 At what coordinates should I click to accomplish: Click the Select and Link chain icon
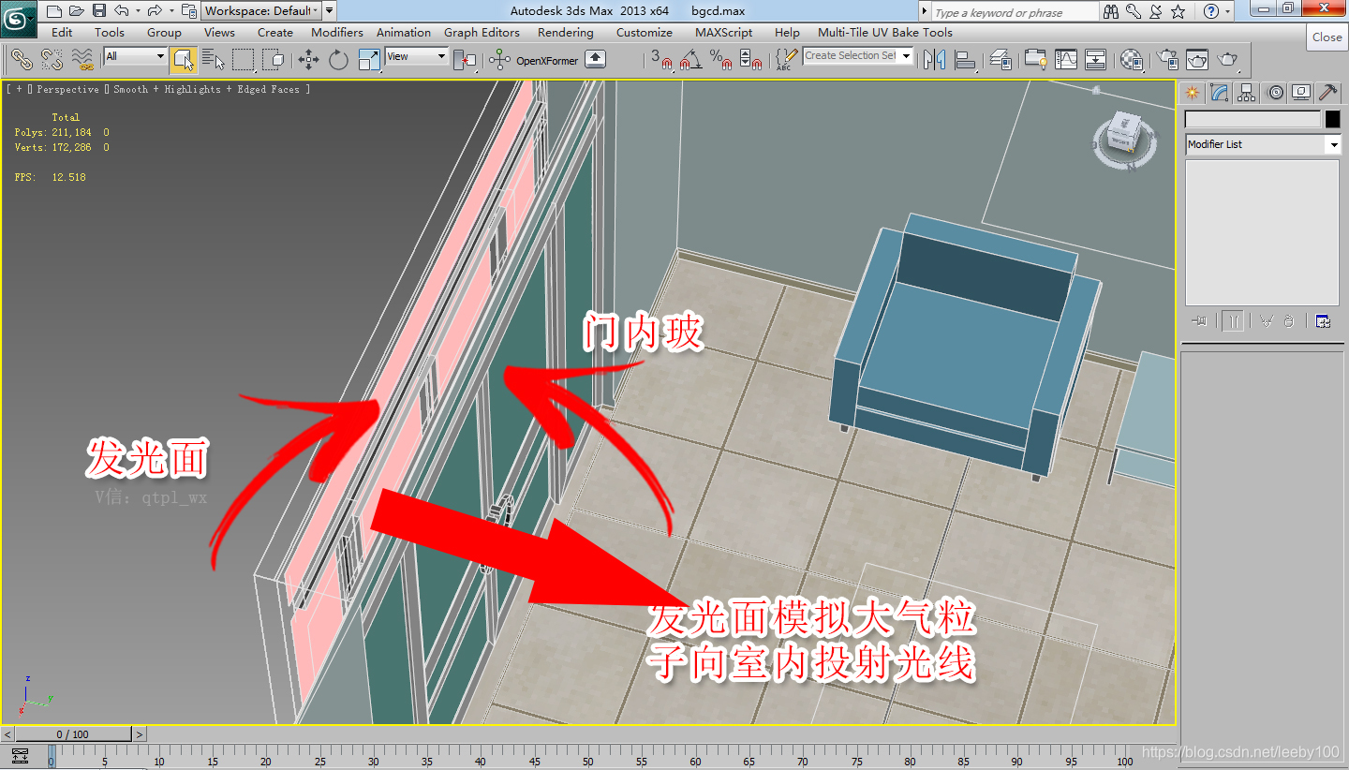[22, 60]
